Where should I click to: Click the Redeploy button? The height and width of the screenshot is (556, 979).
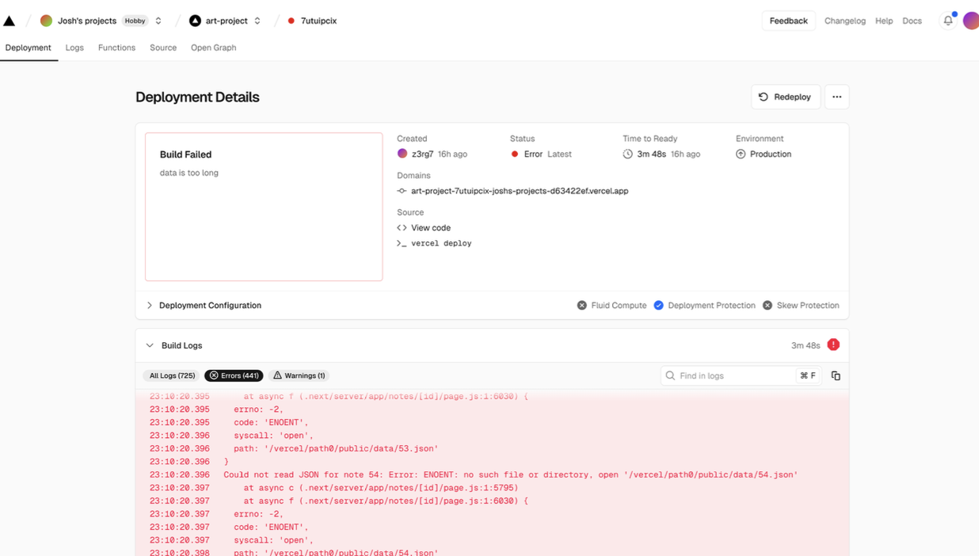click(x=786, y=97)
